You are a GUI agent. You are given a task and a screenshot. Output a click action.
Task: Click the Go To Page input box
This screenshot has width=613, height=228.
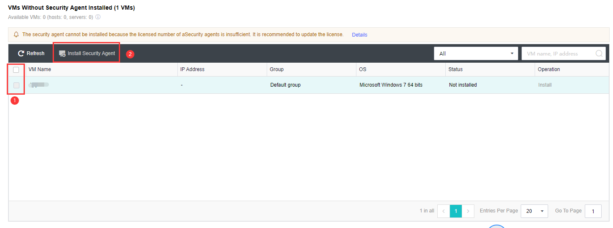click(x=593, y=211)
